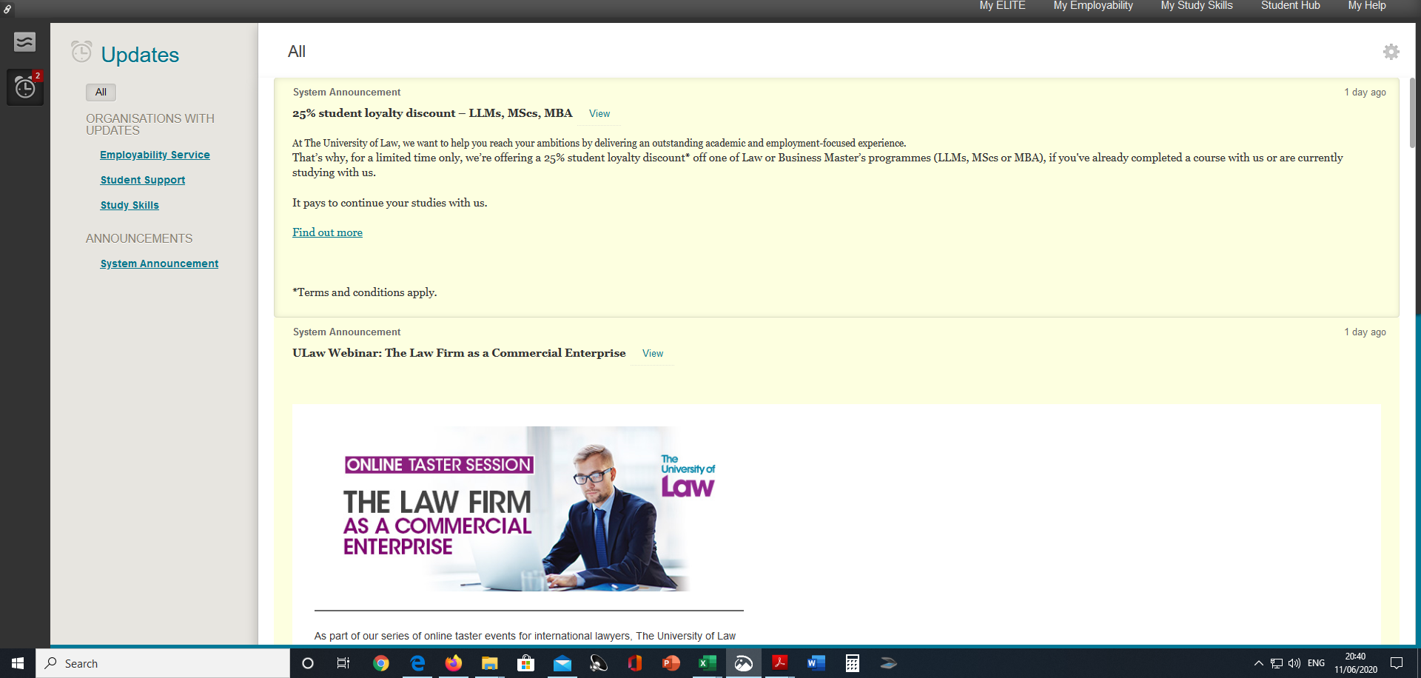Follow the Find out more link
Viewport: 1421px width, 678px height.
[327, 232]
